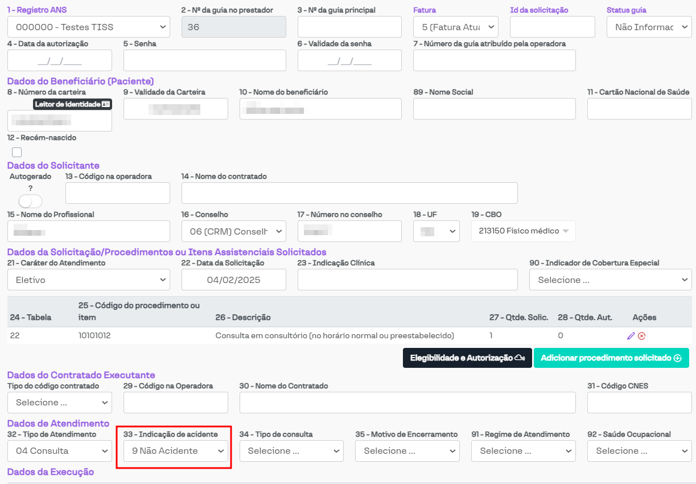Click Adicionar procedimento solicitado button
Viewport: 696px width, 484px height.
click(x=611, y=358)
